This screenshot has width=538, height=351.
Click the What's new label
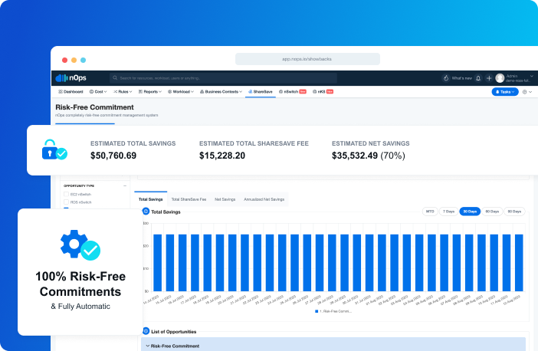click(461, 78)
